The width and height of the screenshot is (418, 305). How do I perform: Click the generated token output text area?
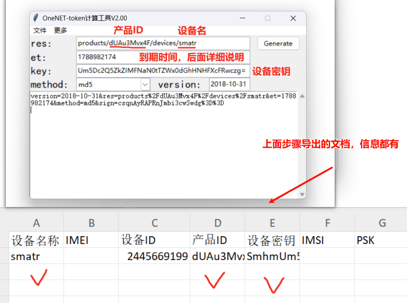164,145
